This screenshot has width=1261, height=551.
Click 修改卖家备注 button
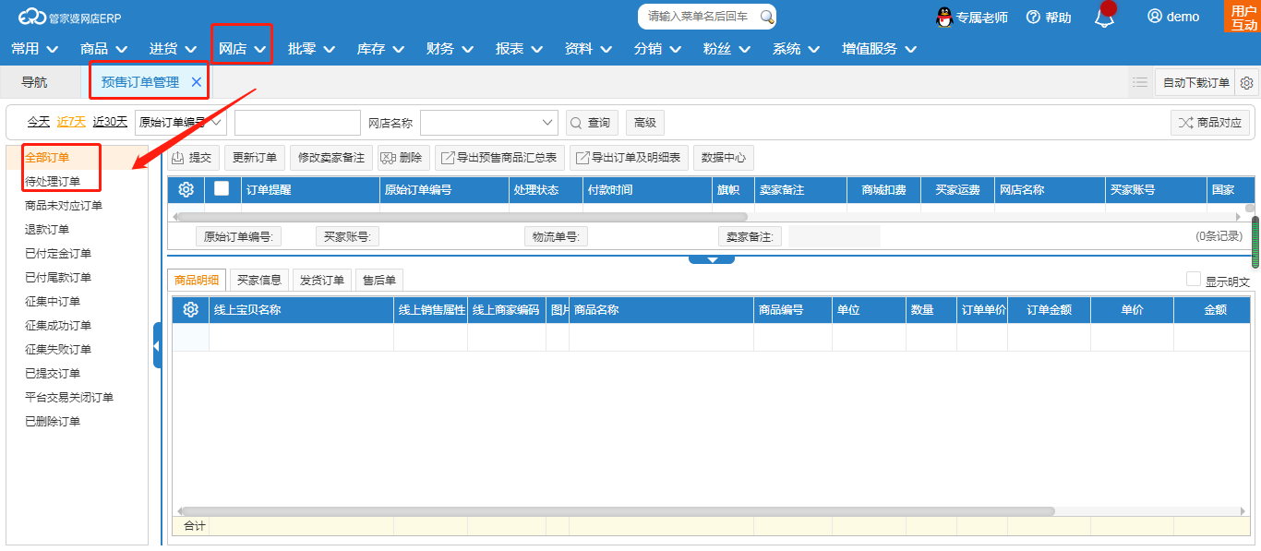coord(331,158)
